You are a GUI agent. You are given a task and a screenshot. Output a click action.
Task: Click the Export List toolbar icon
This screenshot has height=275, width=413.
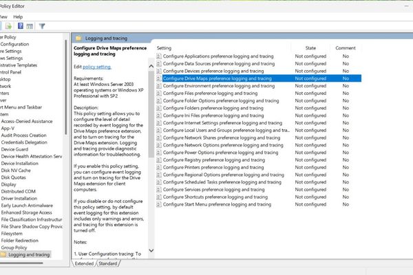[x=8, y=26]
